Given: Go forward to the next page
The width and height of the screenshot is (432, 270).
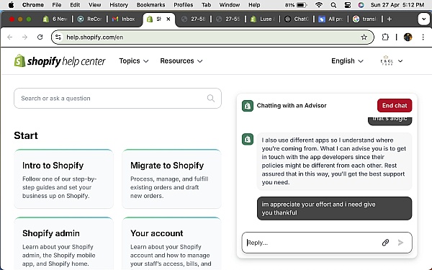Looking at the screenshot, I should click(x=24, y=37).
